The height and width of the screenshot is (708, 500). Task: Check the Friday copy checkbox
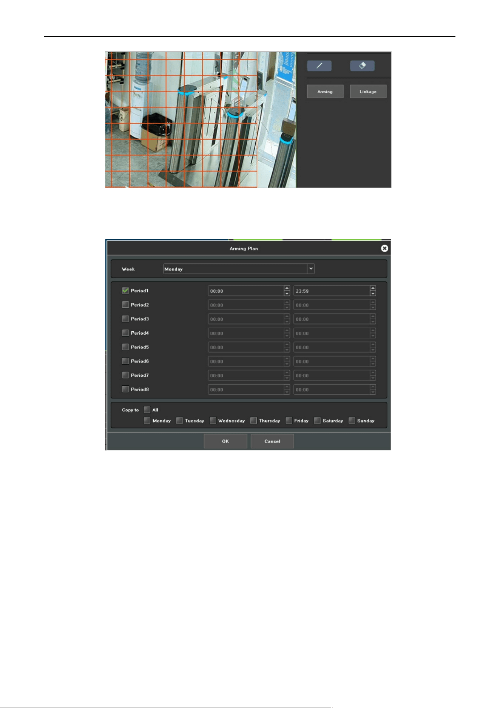pyautogui.click(x=289, y=421)
